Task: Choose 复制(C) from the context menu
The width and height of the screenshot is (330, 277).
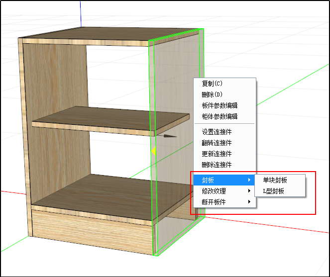Action: [x=224, y=84]
